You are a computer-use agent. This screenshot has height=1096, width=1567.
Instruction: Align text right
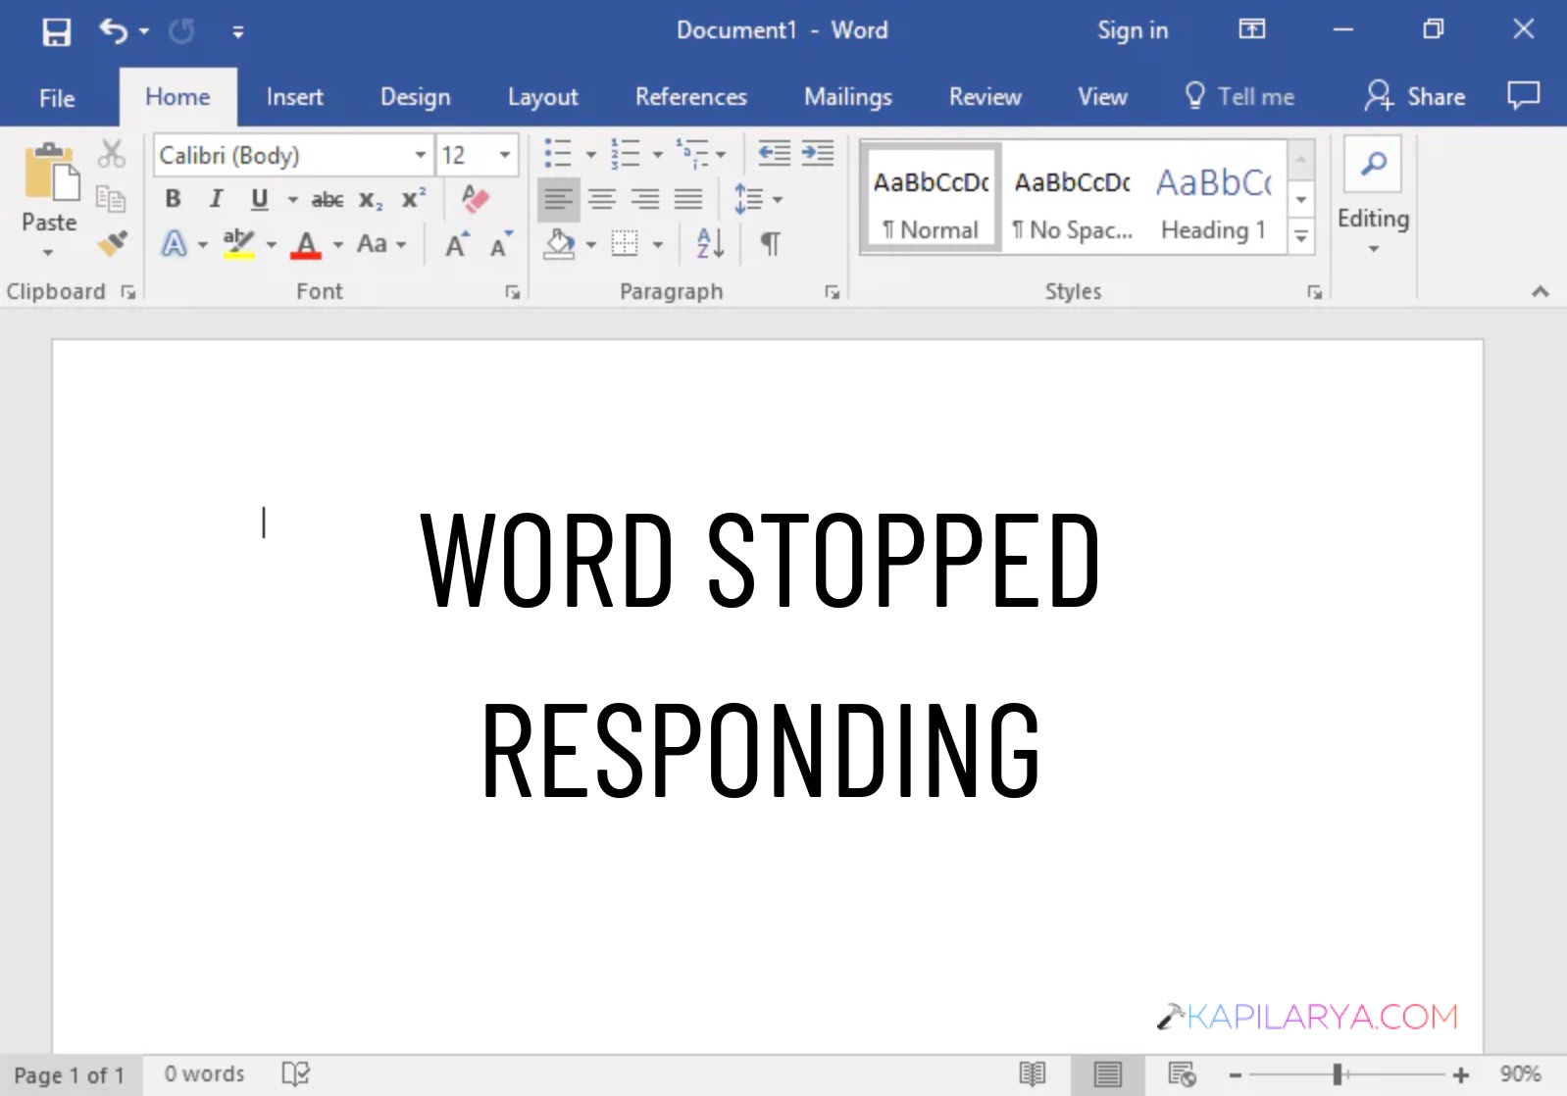[x=645, y=200]
